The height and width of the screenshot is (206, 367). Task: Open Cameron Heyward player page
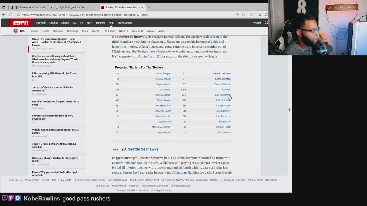[x=221, y=74]
